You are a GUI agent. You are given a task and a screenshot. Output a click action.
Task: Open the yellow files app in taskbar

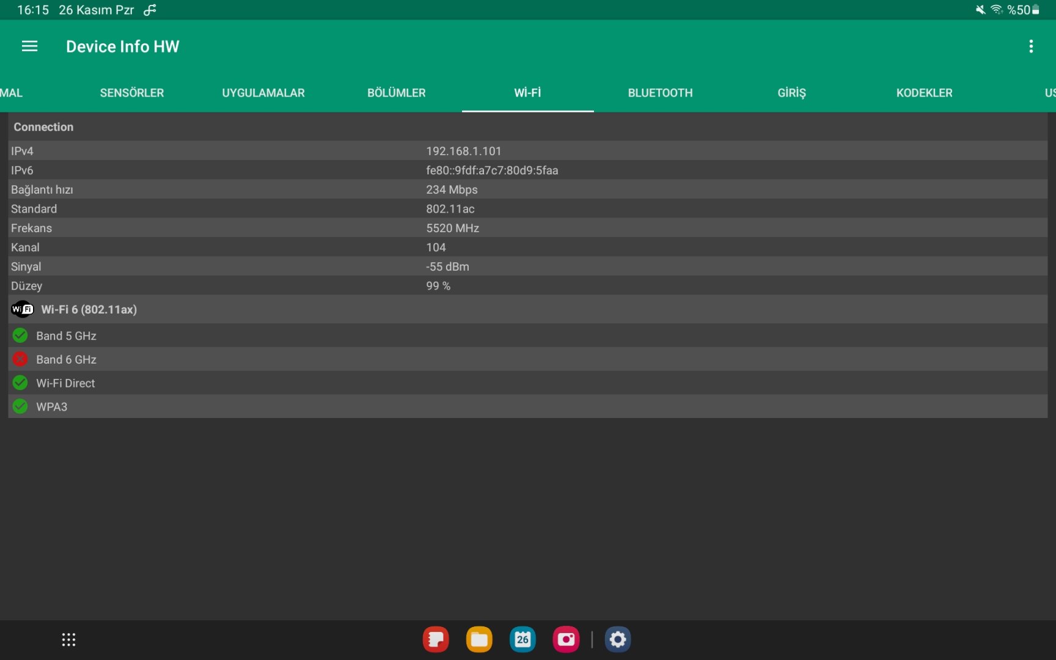pyautogui.click(x=479, y=640)
